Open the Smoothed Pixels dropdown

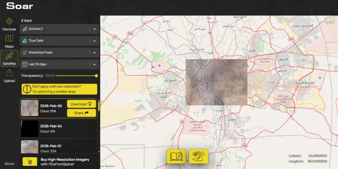click(x=94, y=53)
